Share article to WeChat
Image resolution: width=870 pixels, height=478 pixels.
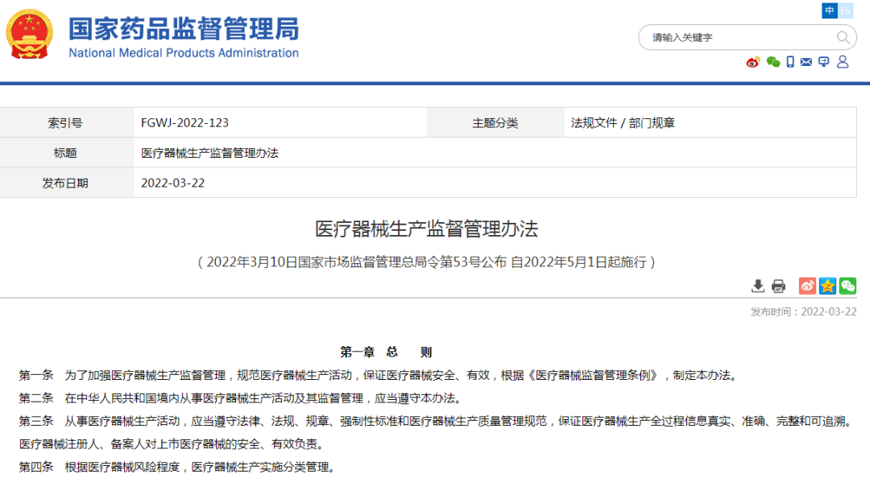tap(847, 286)
